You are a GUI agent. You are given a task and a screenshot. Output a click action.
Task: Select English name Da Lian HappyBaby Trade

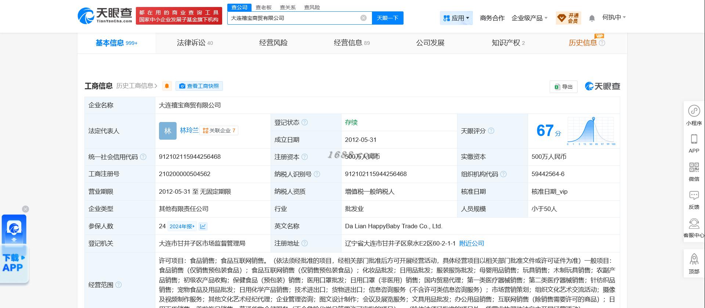click(394, 226)
